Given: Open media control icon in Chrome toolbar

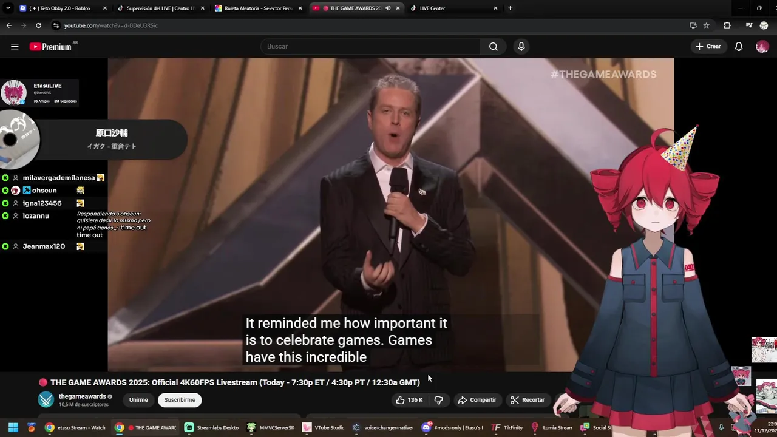Looking at the screenshot, I should point(748,25).
